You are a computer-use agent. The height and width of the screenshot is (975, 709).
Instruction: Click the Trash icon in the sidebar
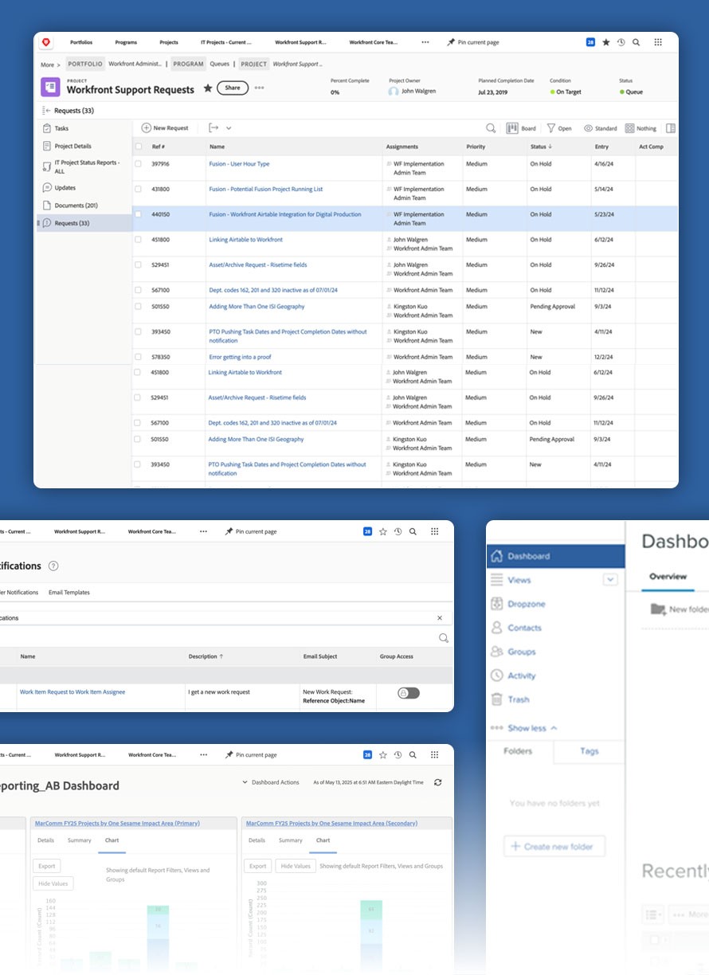tap(496, 699)
